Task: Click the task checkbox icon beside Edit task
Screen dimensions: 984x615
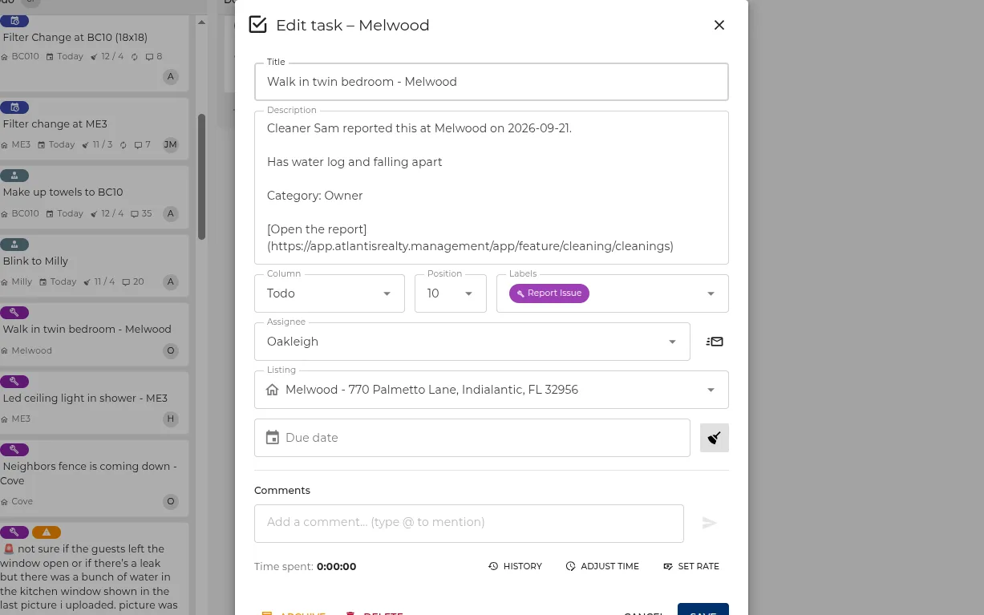Action: 257,24
